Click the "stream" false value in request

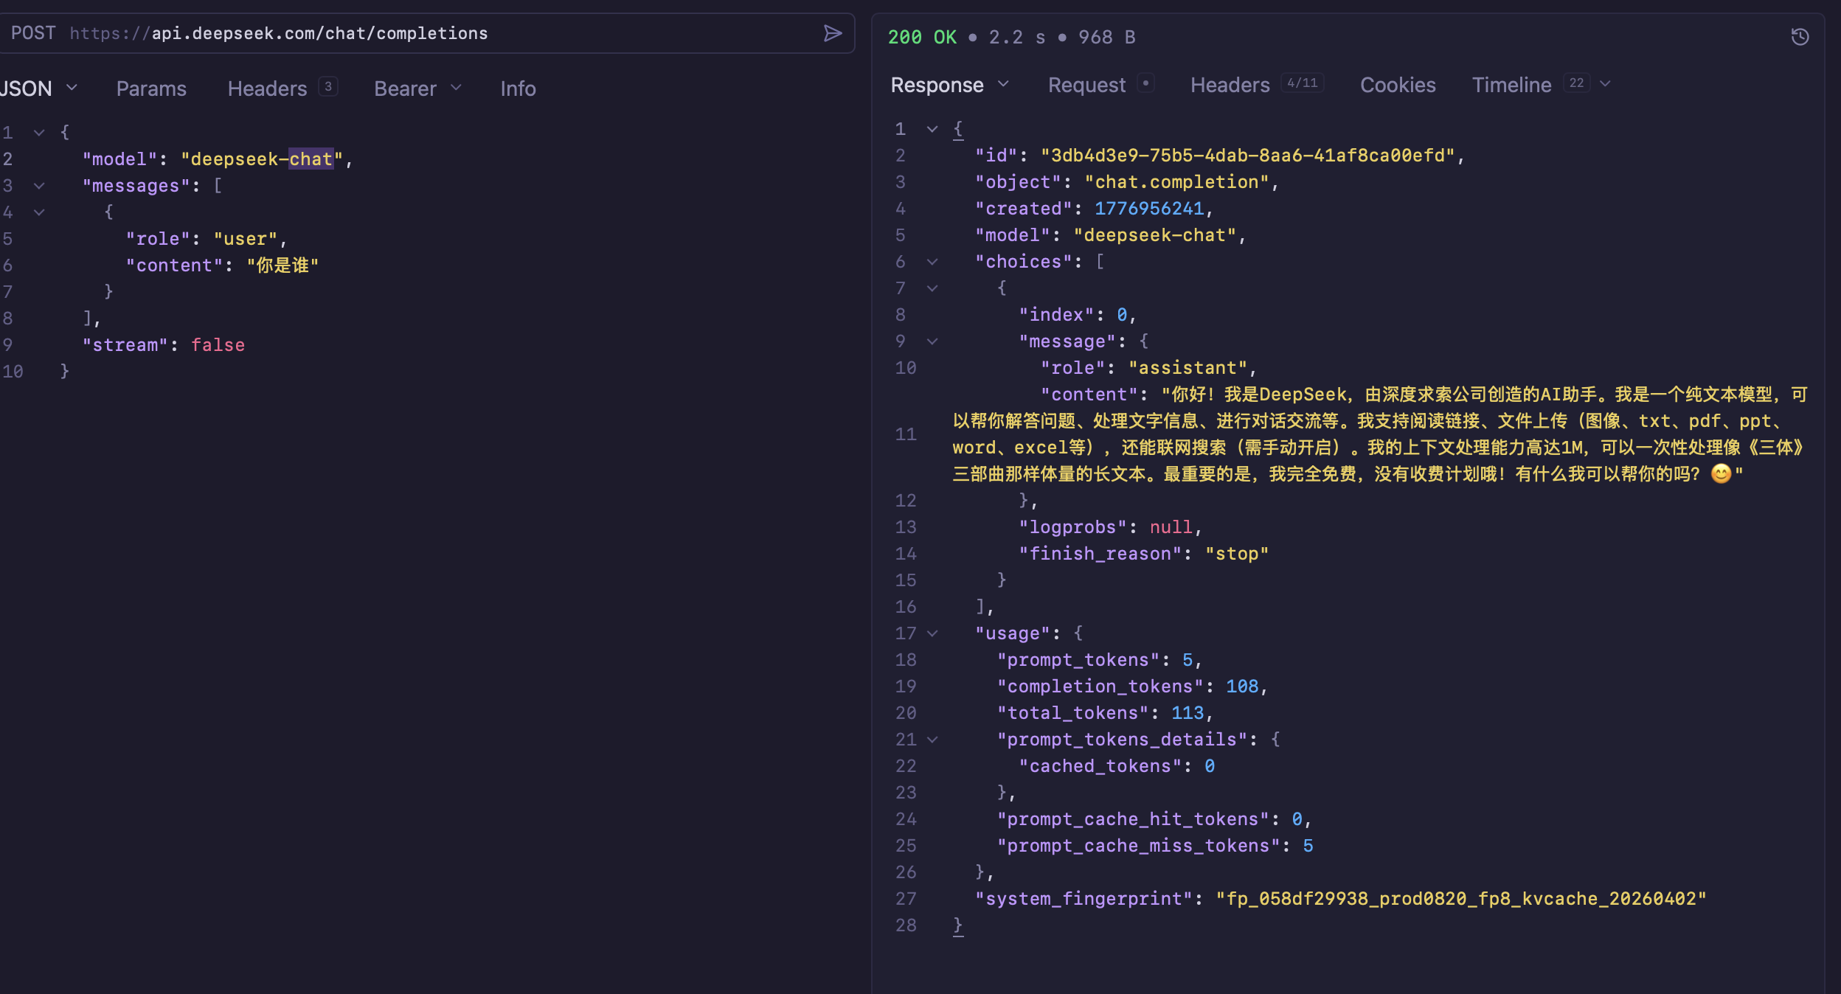pos(218,345)
